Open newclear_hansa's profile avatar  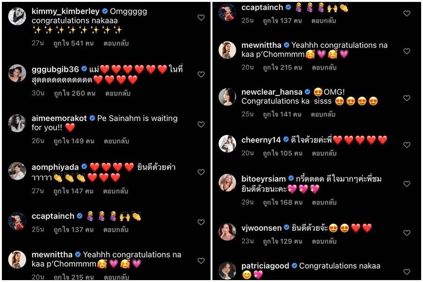pos(227,97)
